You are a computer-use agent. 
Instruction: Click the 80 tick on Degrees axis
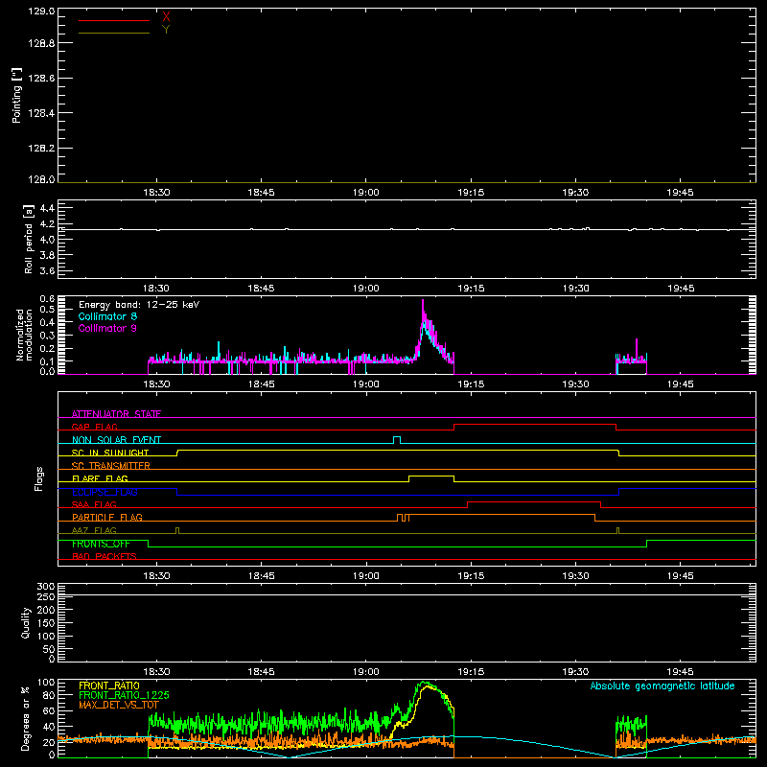pyautogui.click(x=49, y=695)
